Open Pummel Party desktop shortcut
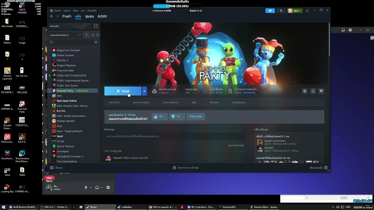 22,107
